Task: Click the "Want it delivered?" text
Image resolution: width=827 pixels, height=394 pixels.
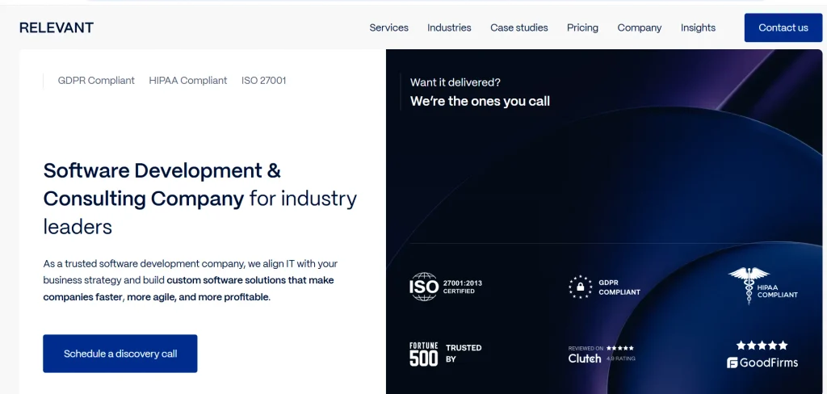Action: pyautogui.click(x=455, y=82)
